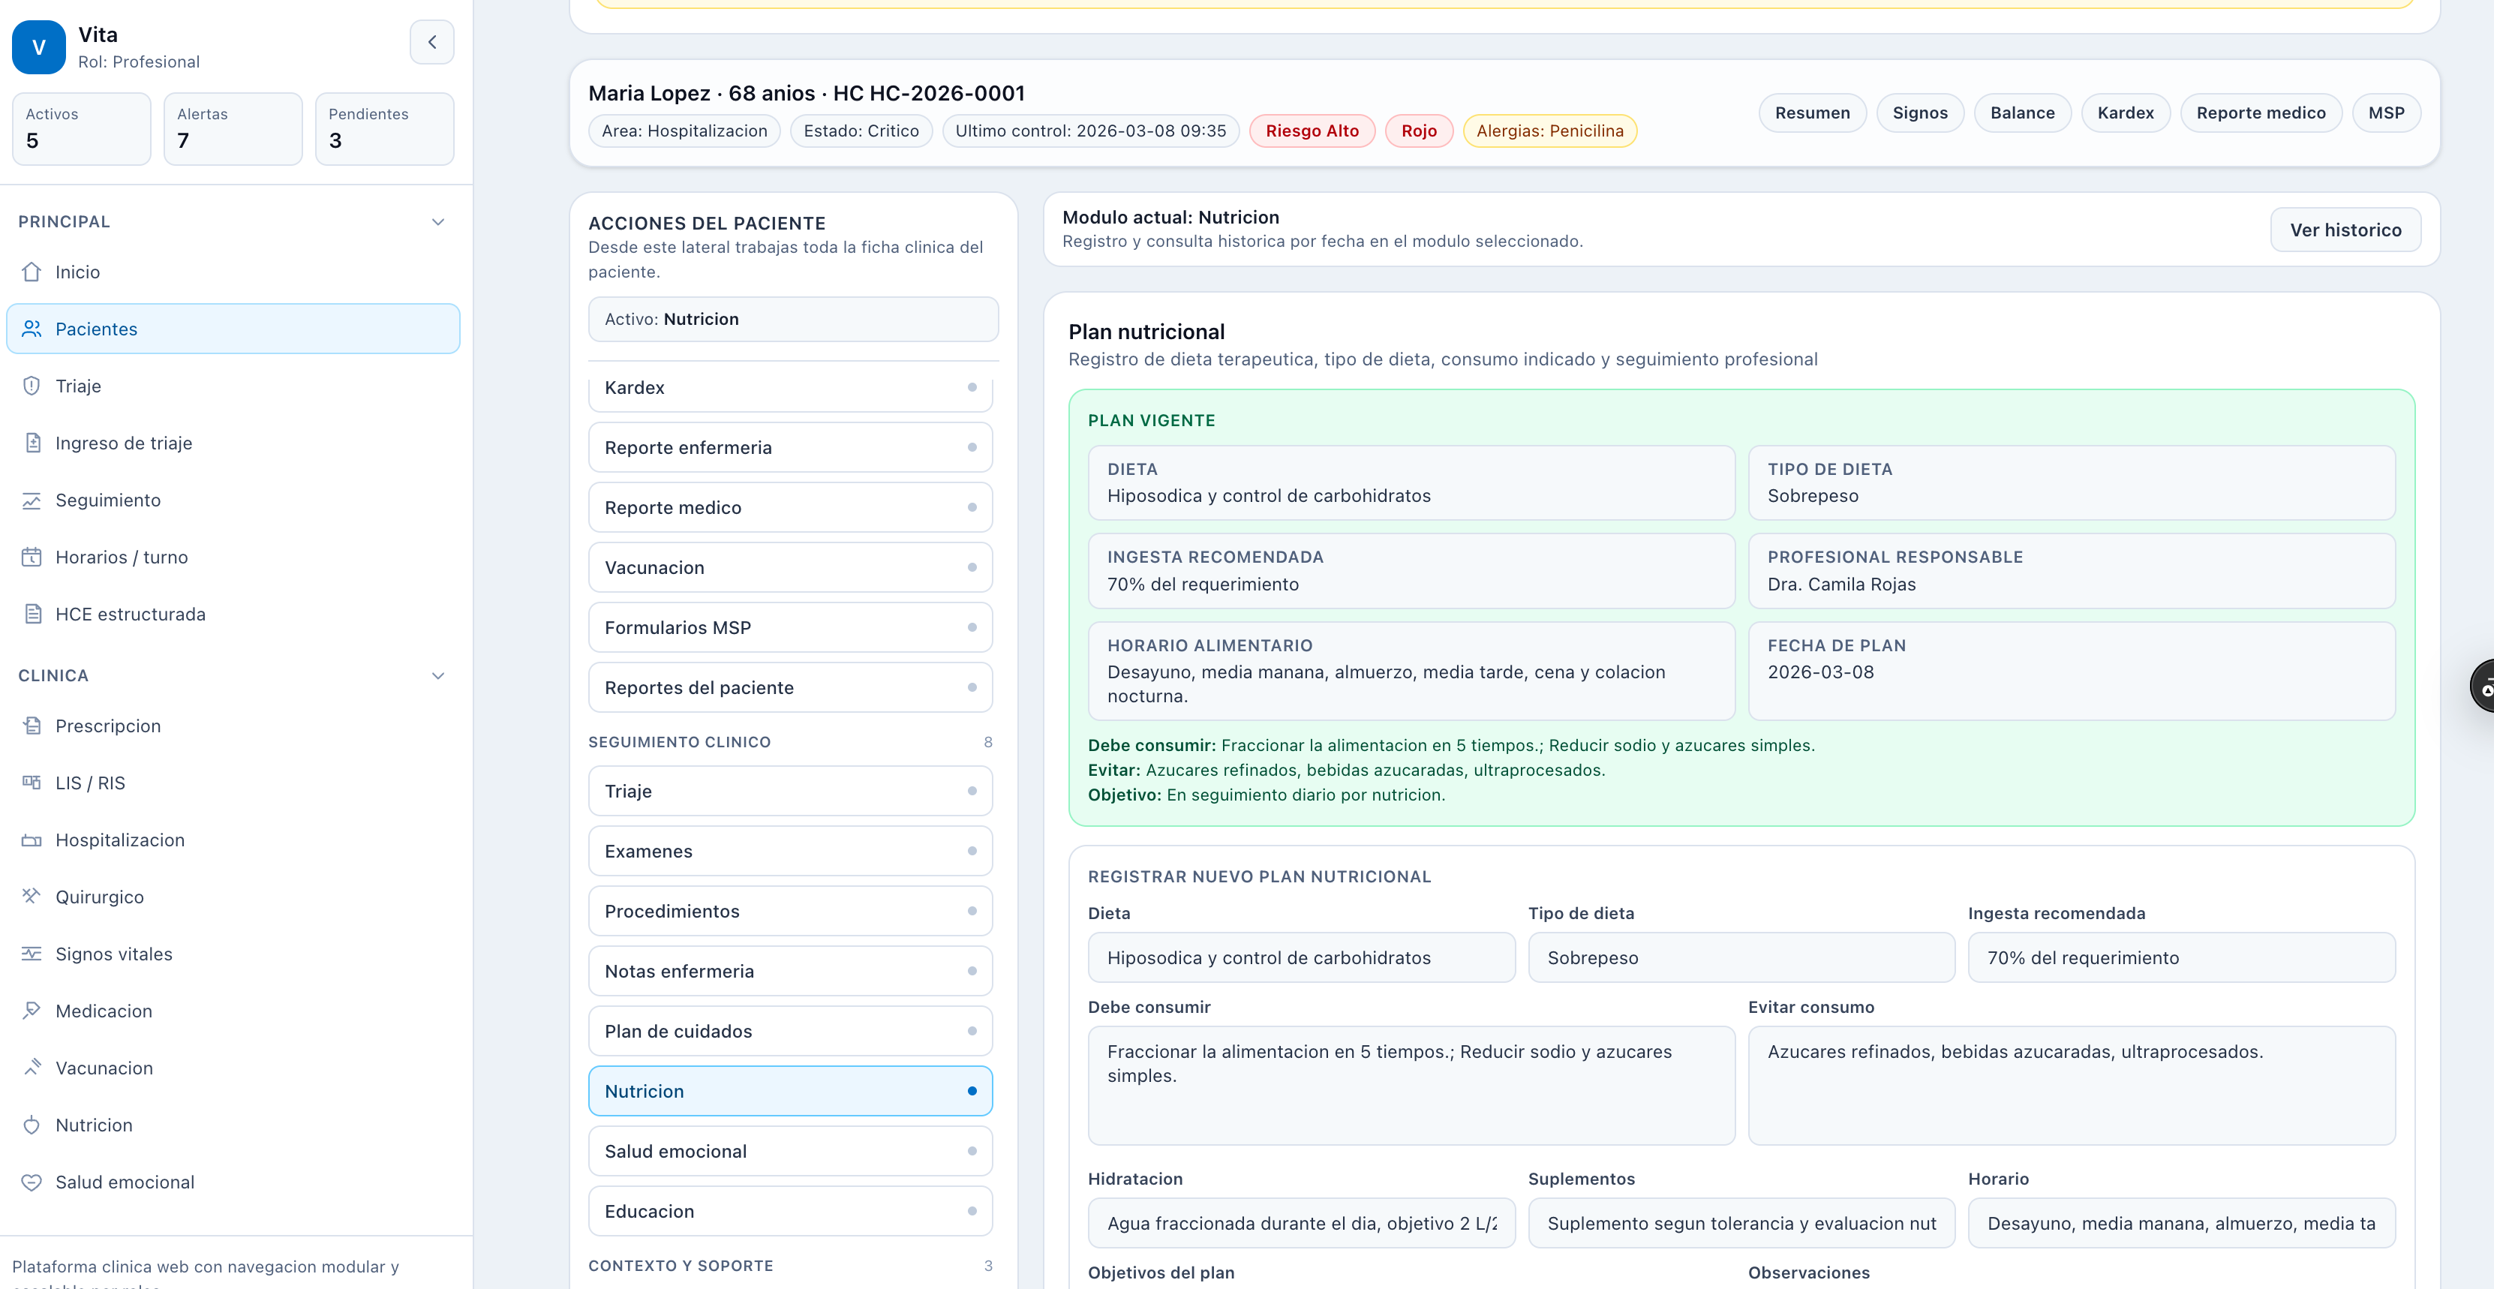Click the Hidratacion input field
Viewport: 2494px width, 1289px height.
[1301, 1224]
